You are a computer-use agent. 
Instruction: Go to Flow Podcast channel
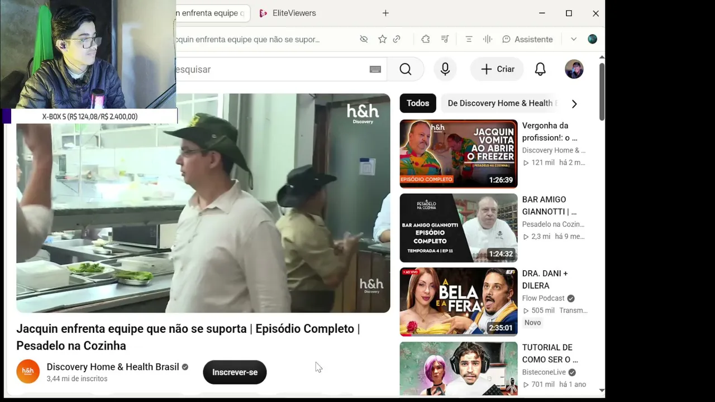coord(544,298)
